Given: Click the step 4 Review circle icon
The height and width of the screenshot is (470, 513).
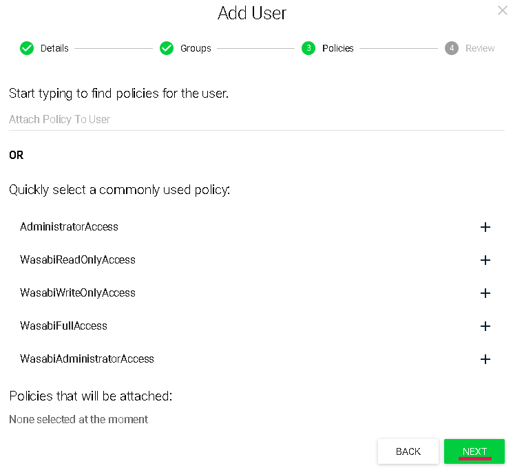Looking at the screenshot, I should 452,48.
